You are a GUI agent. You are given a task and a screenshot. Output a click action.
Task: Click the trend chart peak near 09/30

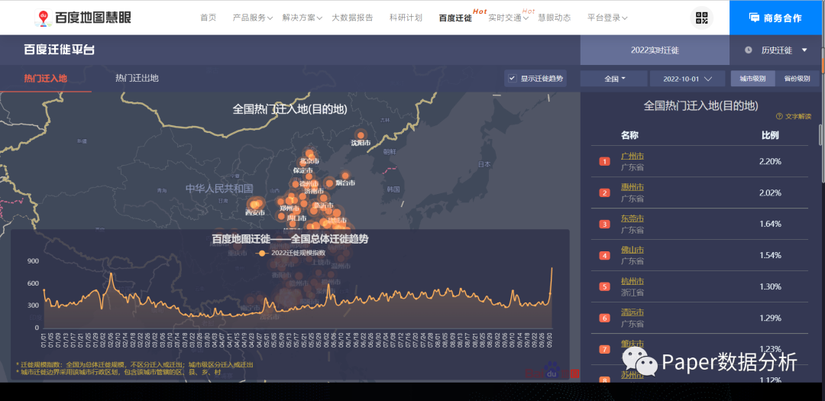552,268
